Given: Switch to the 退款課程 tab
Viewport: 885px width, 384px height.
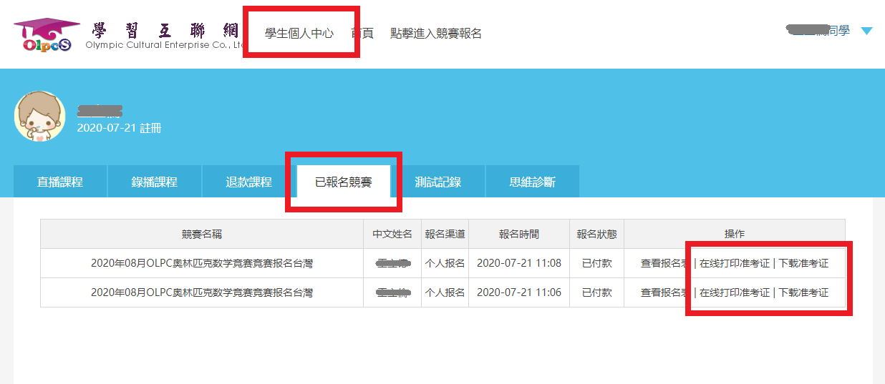Looking at the screenshot, I should (249, 182).
